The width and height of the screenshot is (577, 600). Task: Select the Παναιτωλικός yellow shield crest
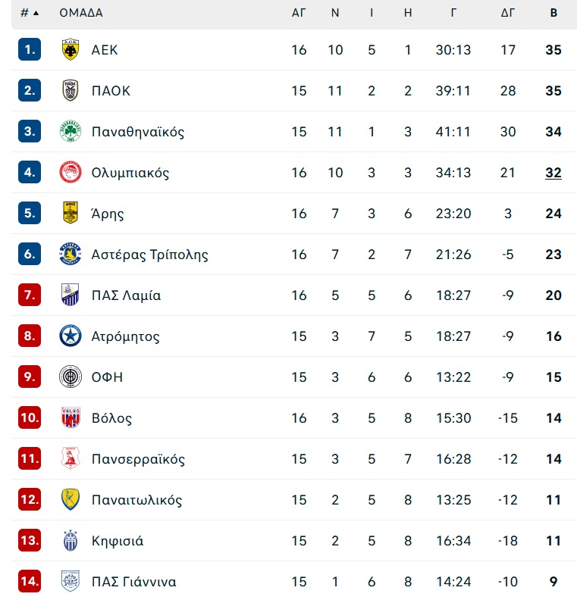click(71, 499)
